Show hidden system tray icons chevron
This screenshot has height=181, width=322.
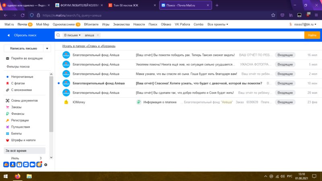(x=266, y=176)
